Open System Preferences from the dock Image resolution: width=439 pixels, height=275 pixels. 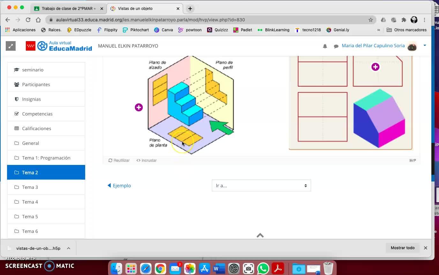tap(234, 268)
